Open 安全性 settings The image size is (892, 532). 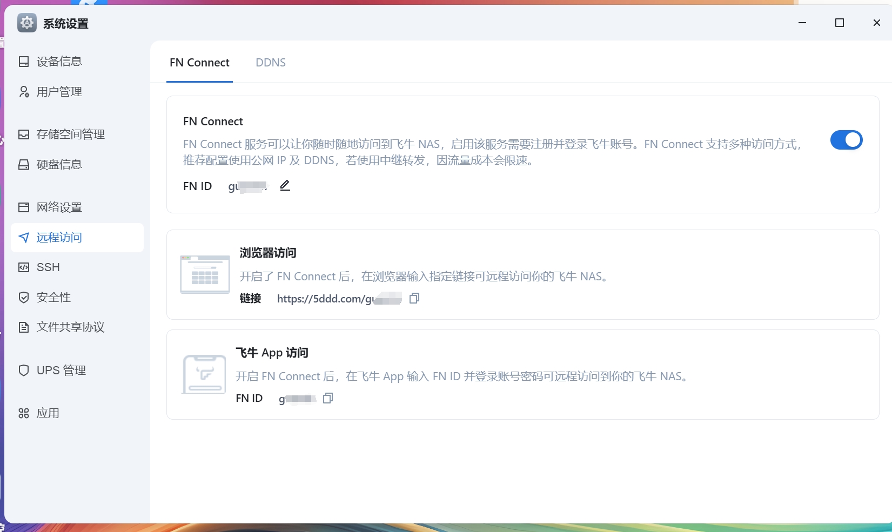pyautogui.click(x=77, y=298)
